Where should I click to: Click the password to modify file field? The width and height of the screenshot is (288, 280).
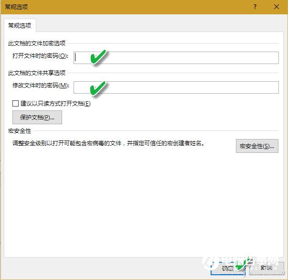pos(176,87)
